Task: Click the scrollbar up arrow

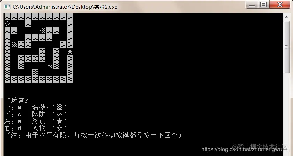Action: (x=286, y=17)
